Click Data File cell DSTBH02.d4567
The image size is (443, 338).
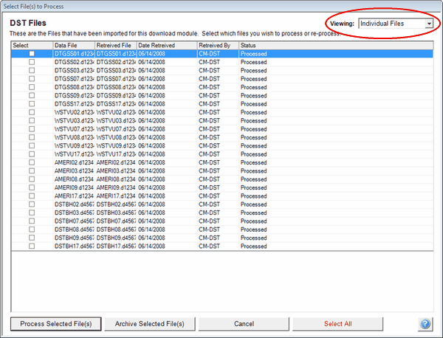coord(74,204)
